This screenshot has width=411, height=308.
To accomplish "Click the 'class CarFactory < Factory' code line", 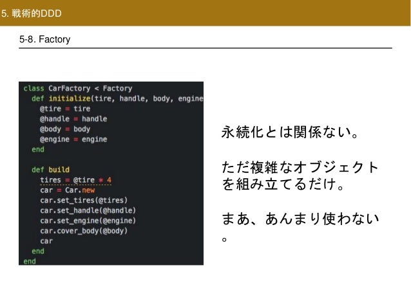I will pyautogui.click(x=78, y=89).
